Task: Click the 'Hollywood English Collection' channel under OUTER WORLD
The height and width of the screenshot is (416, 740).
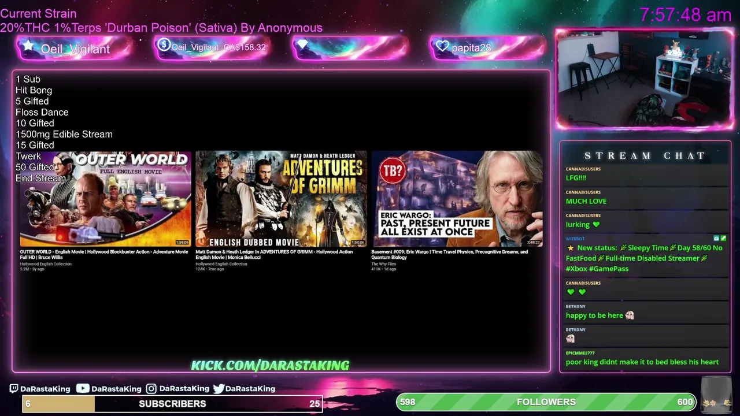Action: tap(46, 264)
